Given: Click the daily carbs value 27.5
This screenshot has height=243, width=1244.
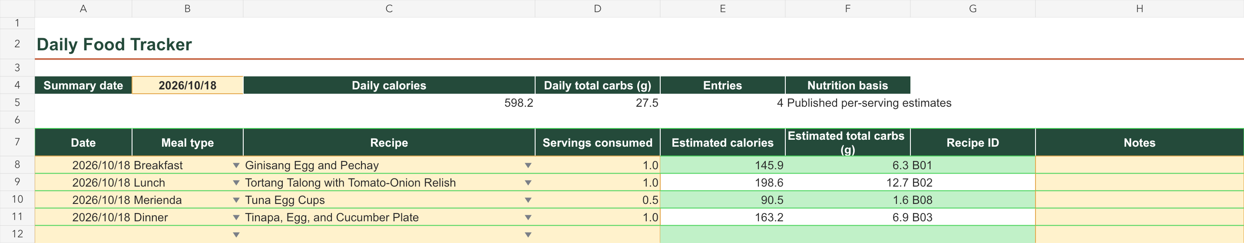Looking at the screenshot, I should click(x=597, y=103).
